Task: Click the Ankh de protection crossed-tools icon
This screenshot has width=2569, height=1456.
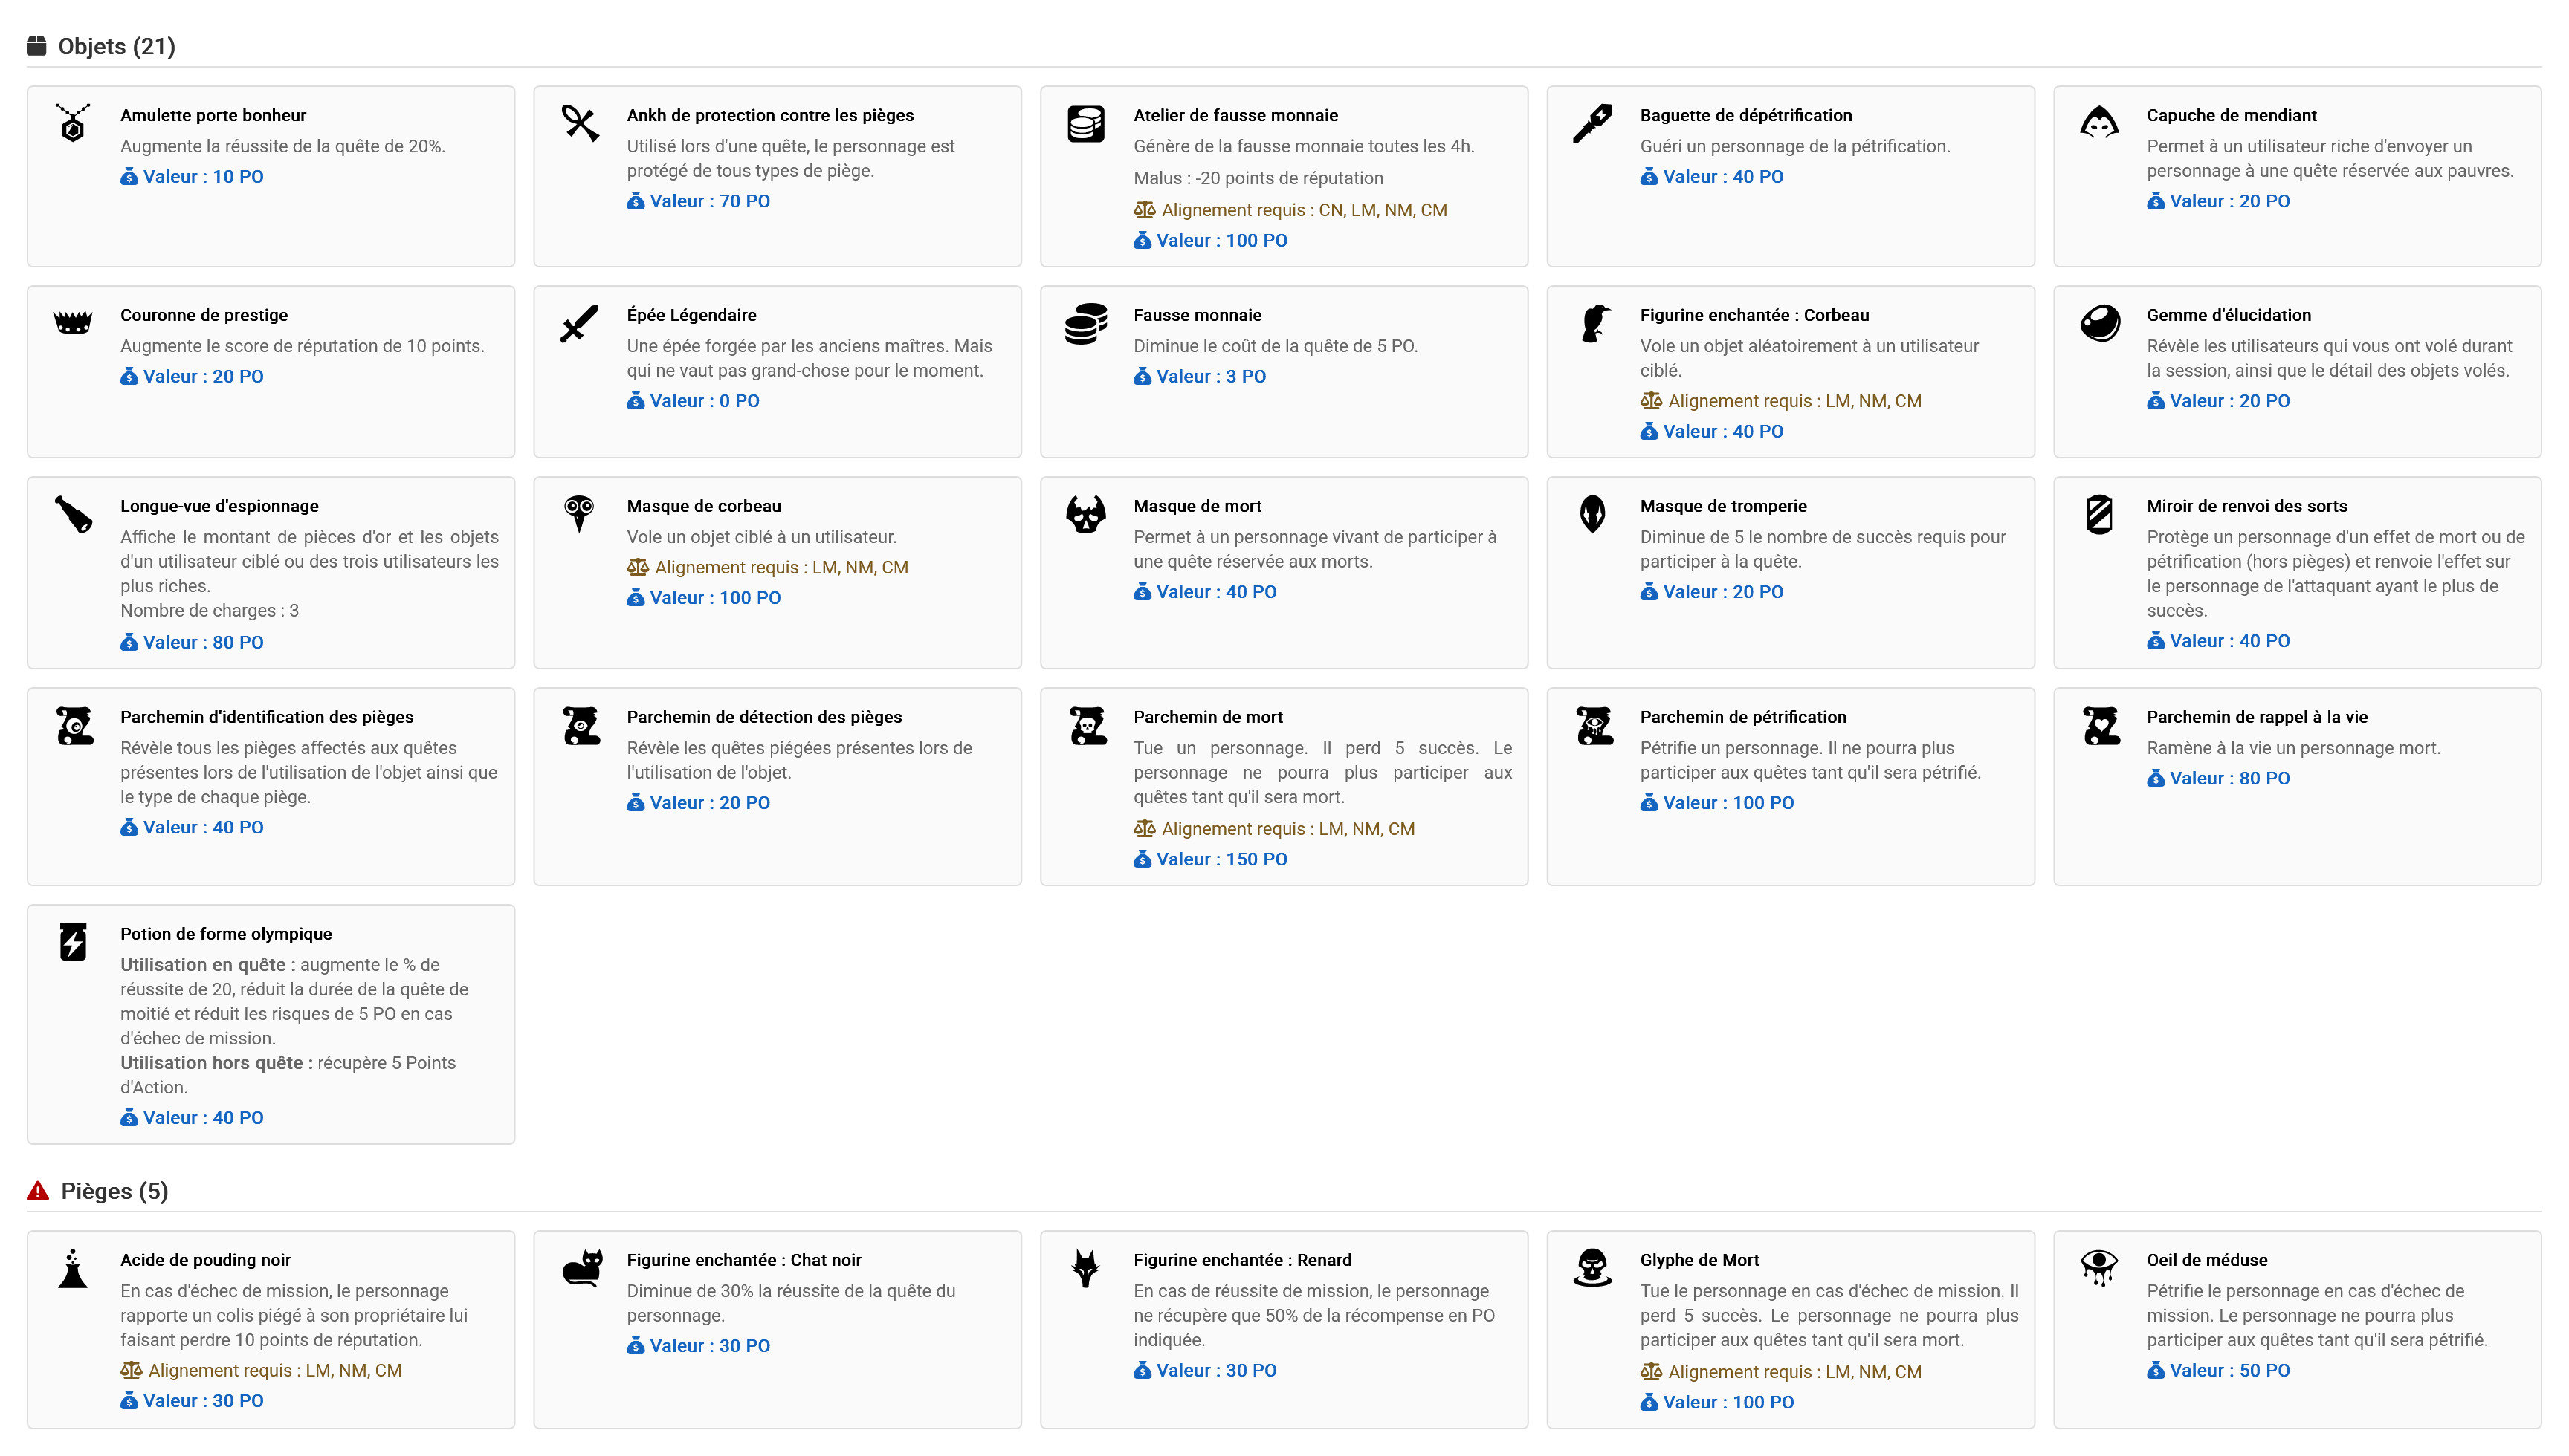Action: pyautogui.click(x=581, y=124)
